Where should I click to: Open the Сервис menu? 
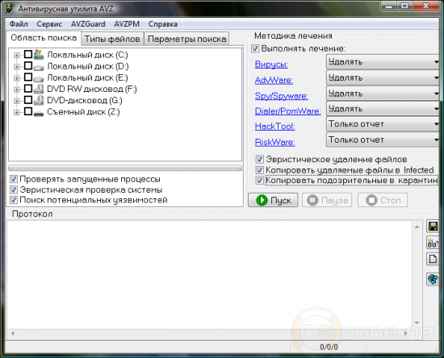[49, 24]
